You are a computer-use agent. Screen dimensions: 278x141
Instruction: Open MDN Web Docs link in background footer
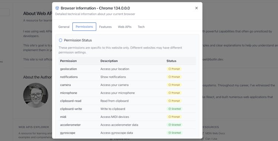click(215, 133)
